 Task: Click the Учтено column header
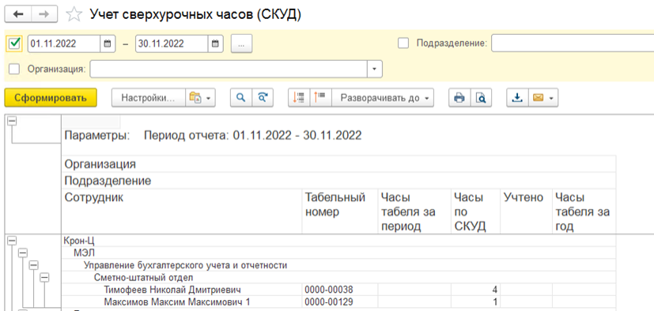coord(527,210)
